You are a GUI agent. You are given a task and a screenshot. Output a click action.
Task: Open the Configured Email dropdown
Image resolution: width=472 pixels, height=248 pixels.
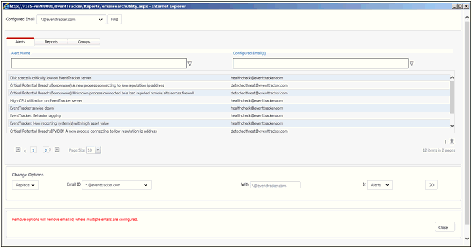[72, 20]
